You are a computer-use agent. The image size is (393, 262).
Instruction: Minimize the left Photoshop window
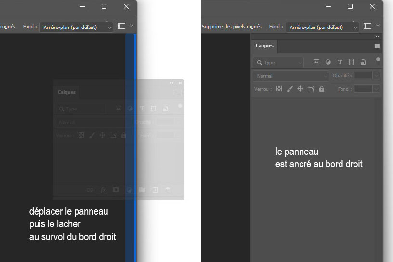click(x=82, y=7)
